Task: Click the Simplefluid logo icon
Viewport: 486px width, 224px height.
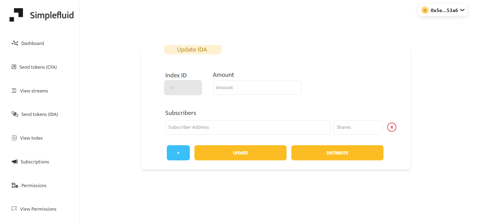Action: pyautogui.click(x=16, y=15)
